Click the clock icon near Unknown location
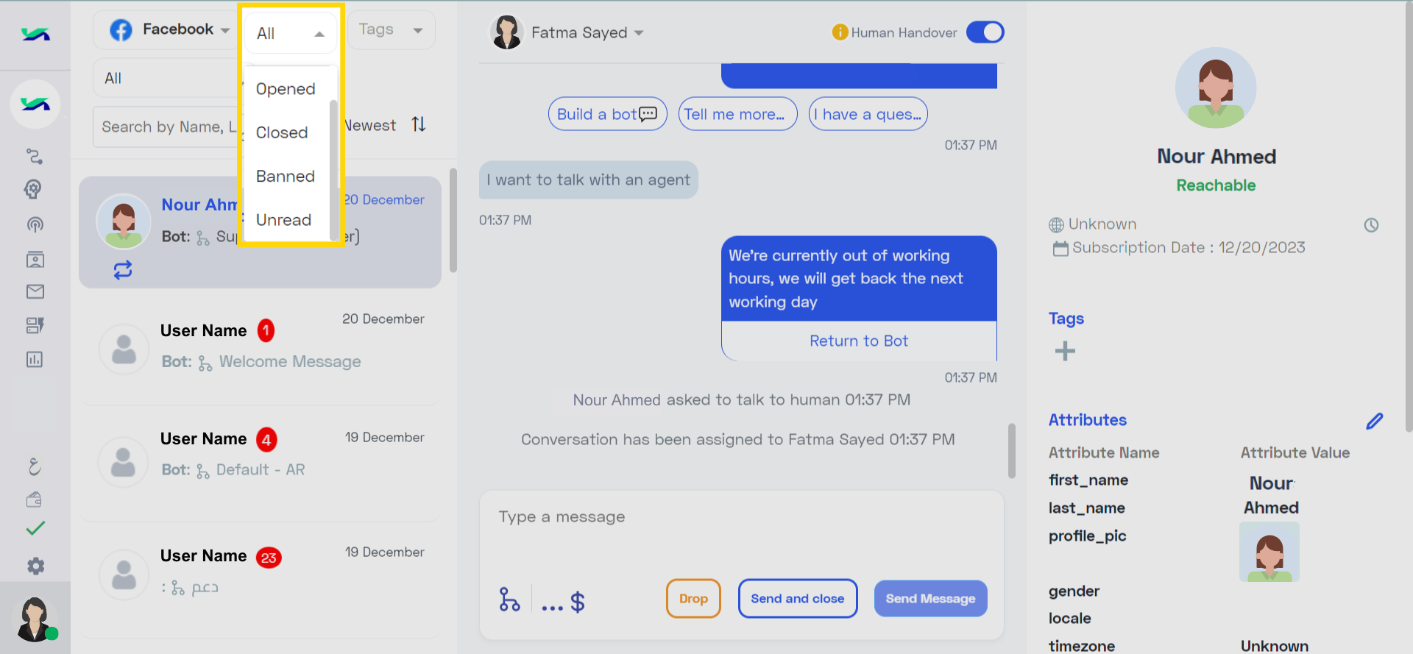Screen dimensions: 1413x654 1371,225
